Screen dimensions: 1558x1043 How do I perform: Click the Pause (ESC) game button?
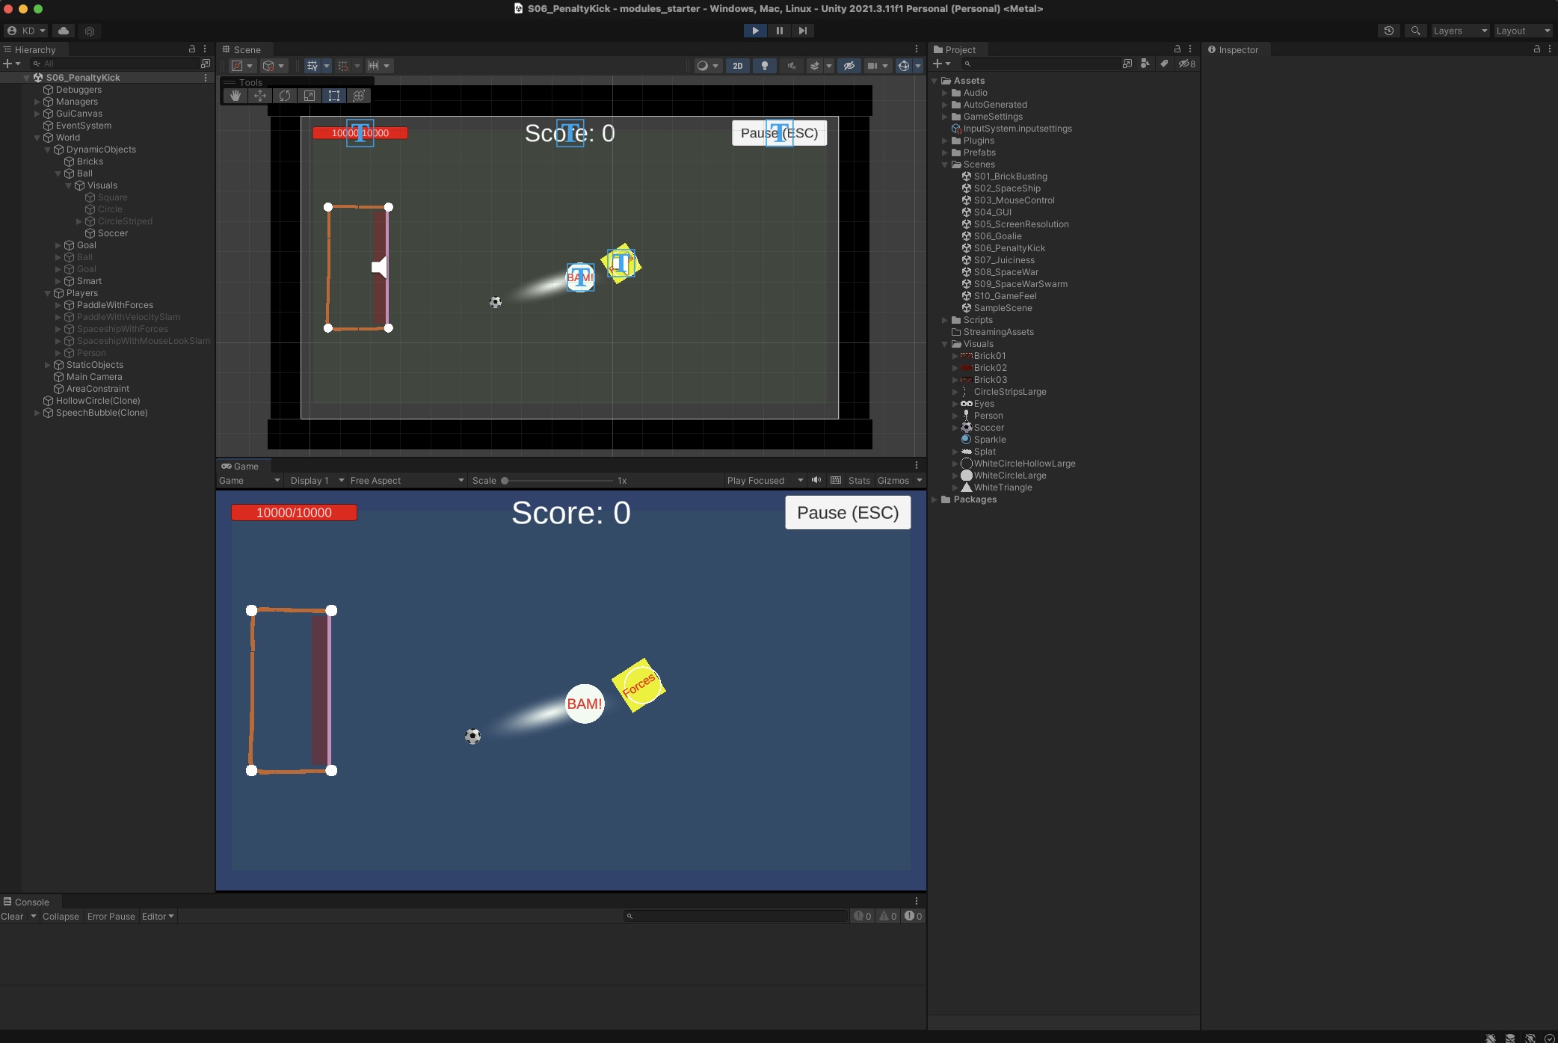pos(847,513)
